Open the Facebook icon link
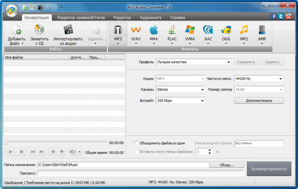298x189 pixels. click(274, 16)
